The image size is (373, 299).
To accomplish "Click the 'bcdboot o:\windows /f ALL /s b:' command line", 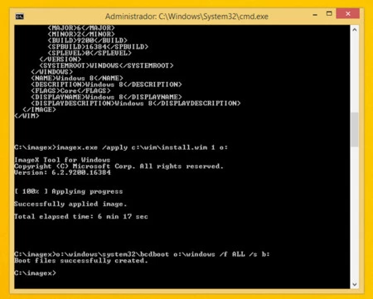I will (x=142, y=254).
